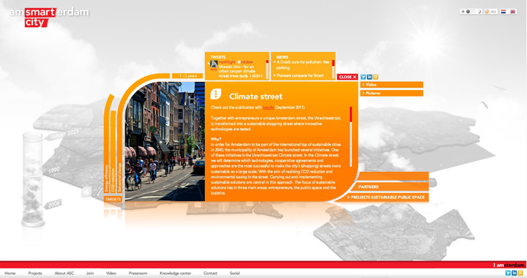Expand the Pictures section
This screenshot has width=527, height=278.
[x=392, y=93]
